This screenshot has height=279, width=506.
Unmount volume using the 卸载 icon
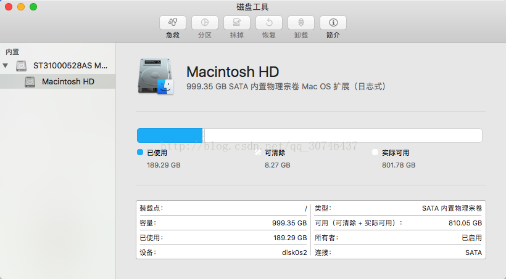(301, 23)
